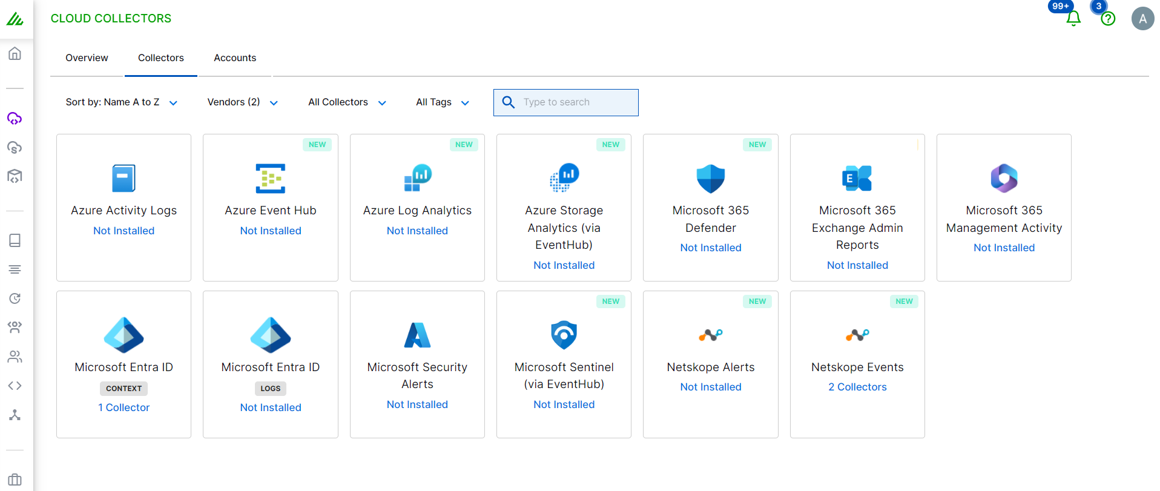Click the Microsoft 365 Management Activity icon
The image size is (1160, 491).
(1004, 178)
